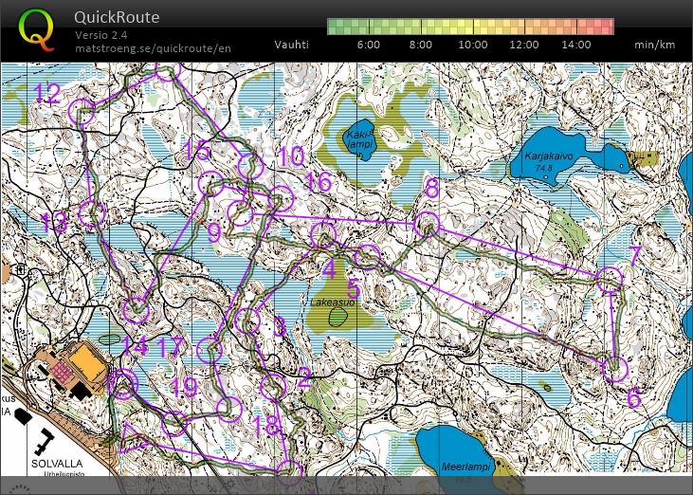
Task: Click control circle 14
Action: (x=137, y=310)
